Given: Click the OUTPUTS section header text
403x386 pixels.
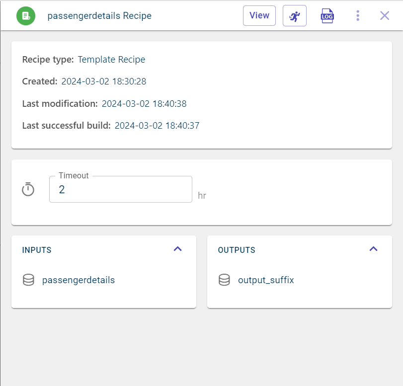Looking at the screenshot, I should point(237,250).
